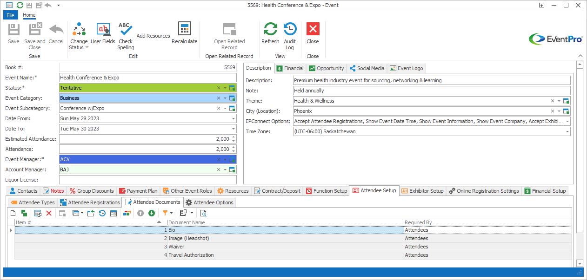This screenshot has width=587, height=280.
Task: Open the Event Subcategory dropdown arrow
Action: pyautogui.click(x=225, y=108)
